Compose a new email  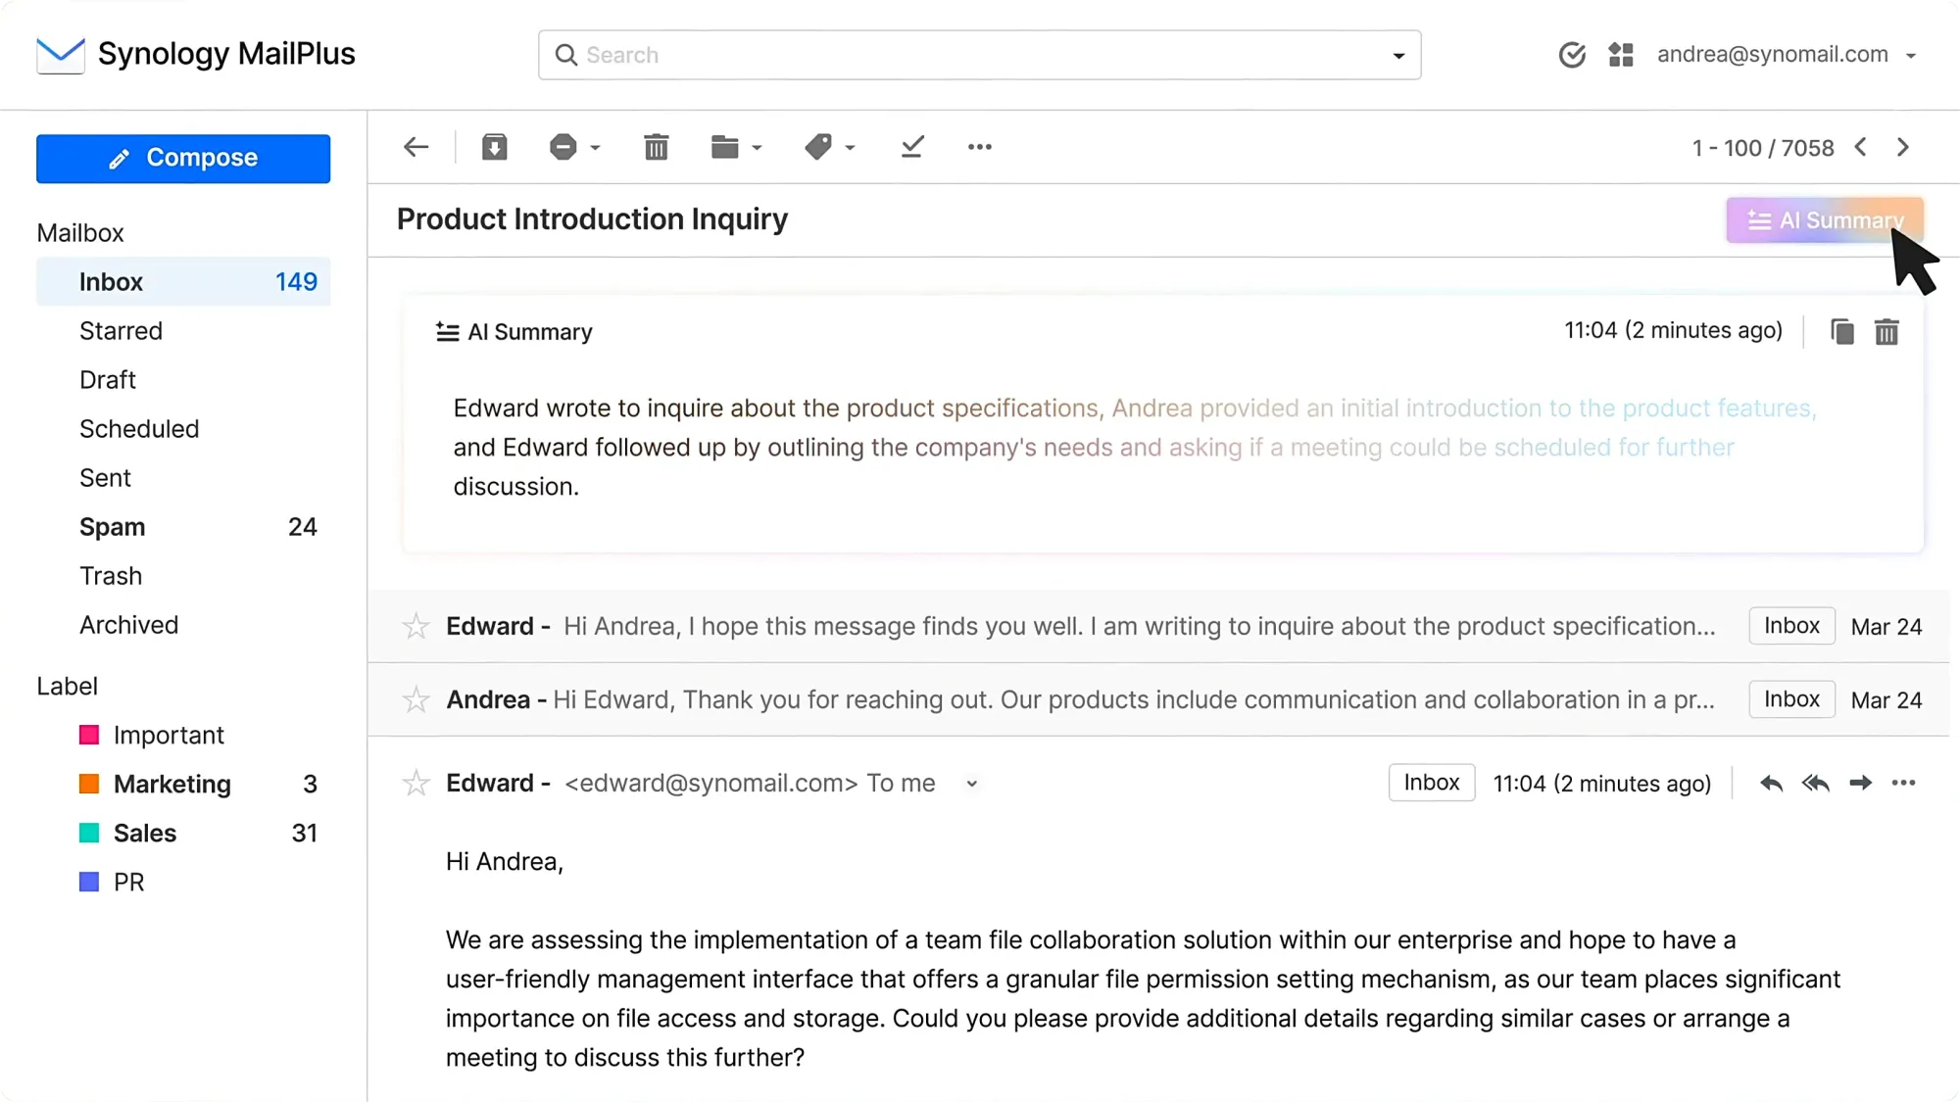pos(183,159)
